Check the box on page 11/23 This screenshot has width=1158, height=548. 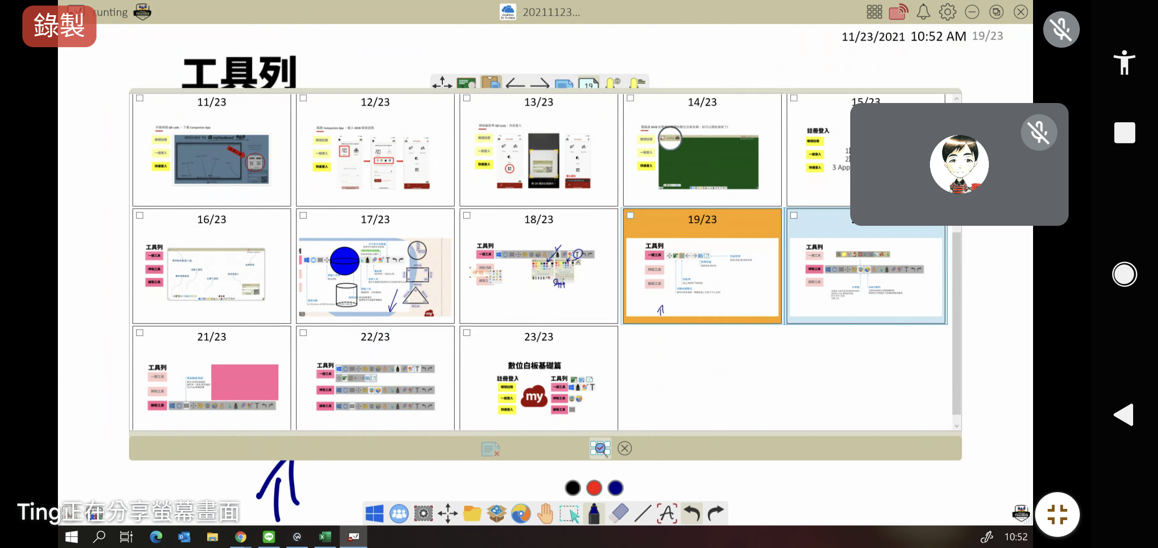pos(140,98)
